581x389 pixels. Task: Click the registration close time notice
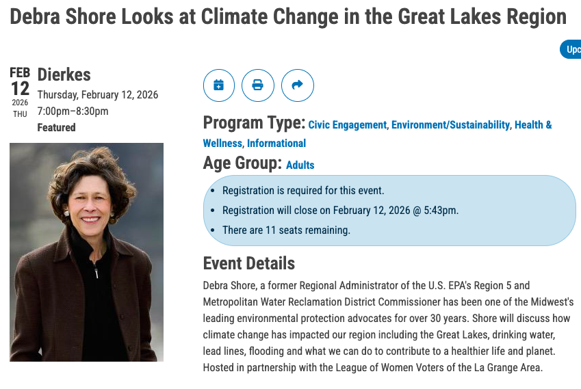pos(340,211)
